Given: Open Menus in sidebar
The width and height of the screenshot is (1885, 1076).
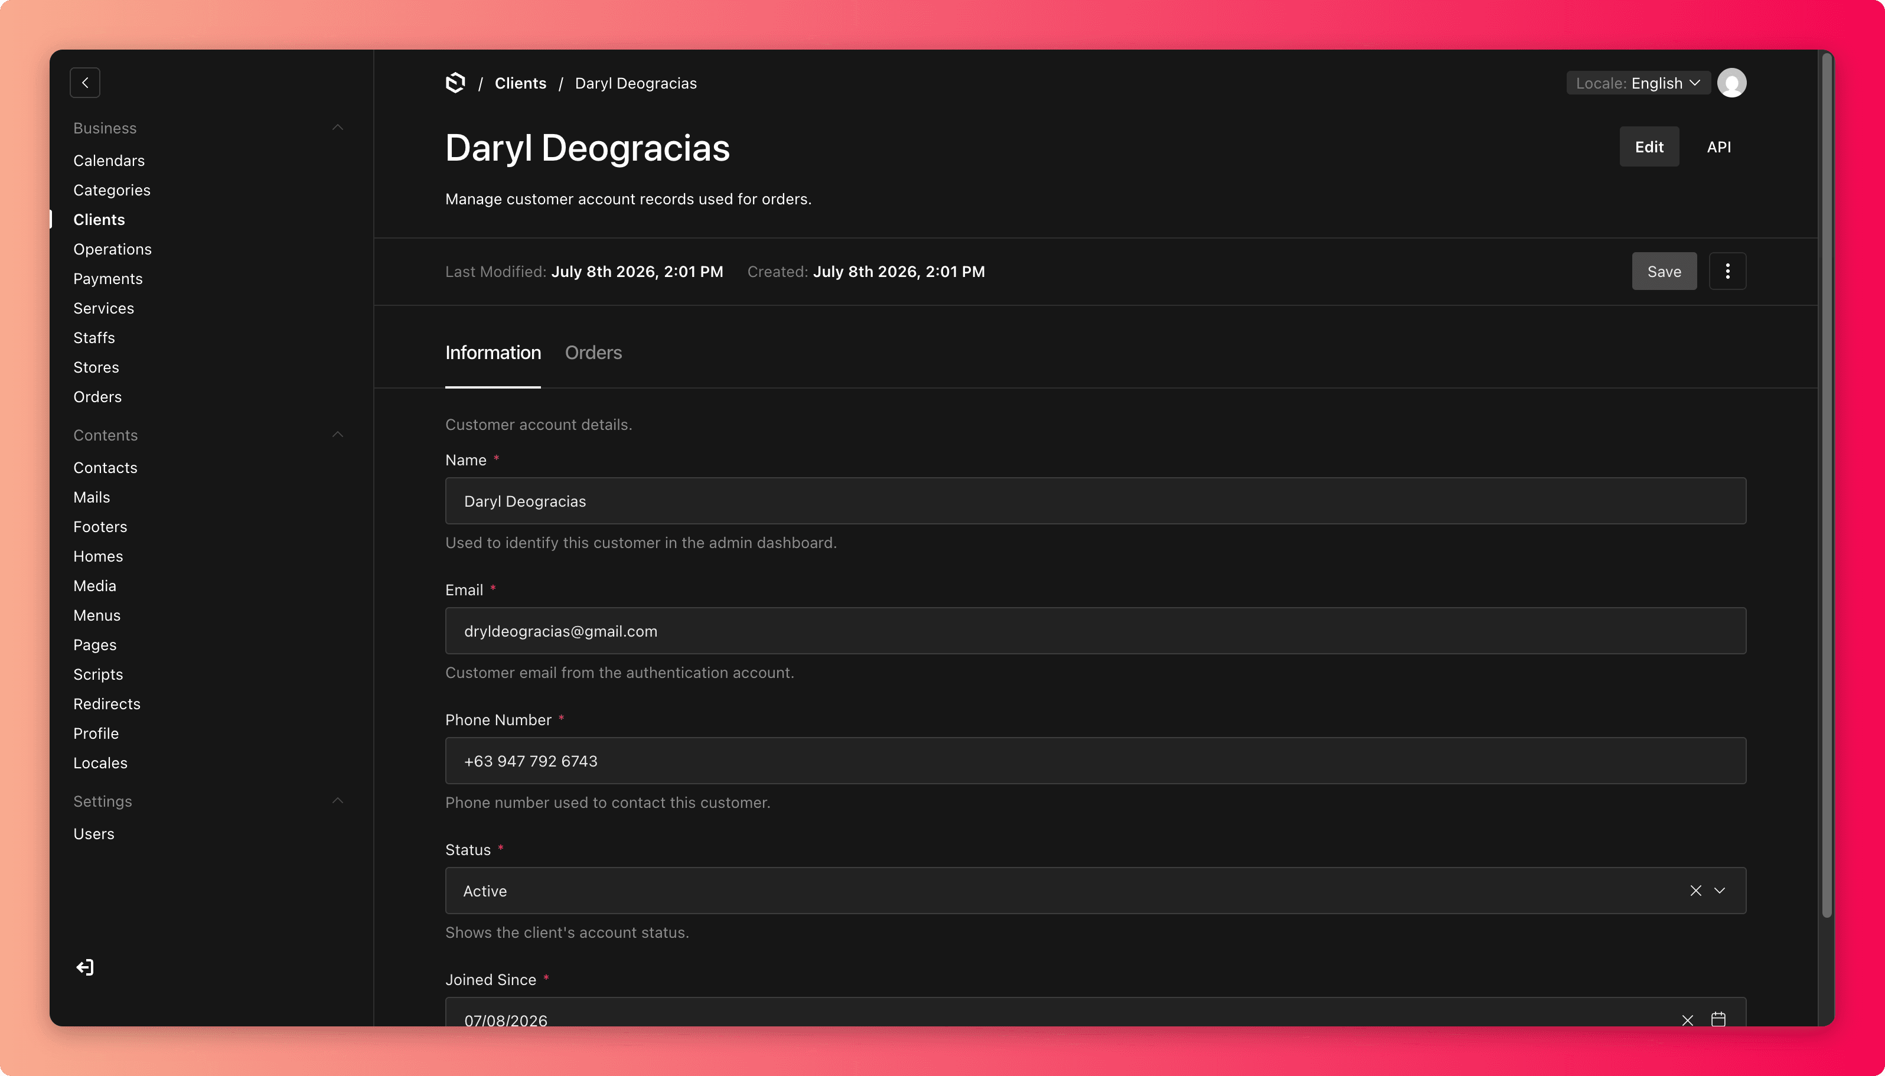Looking at the screenshot, I should tap(97, 615).
